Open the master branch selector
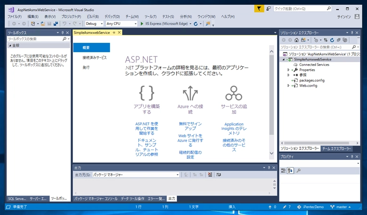Screen dimensions: 367x215 click(x=341, y=207)
